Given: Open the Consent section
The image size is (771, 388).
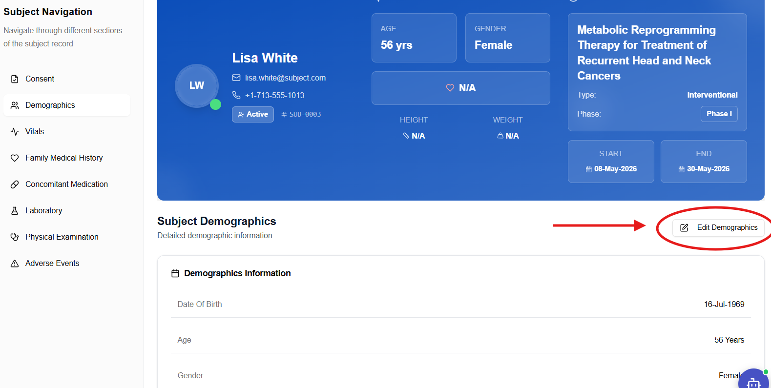Looking at the screenshot, I should coord(67,79).
